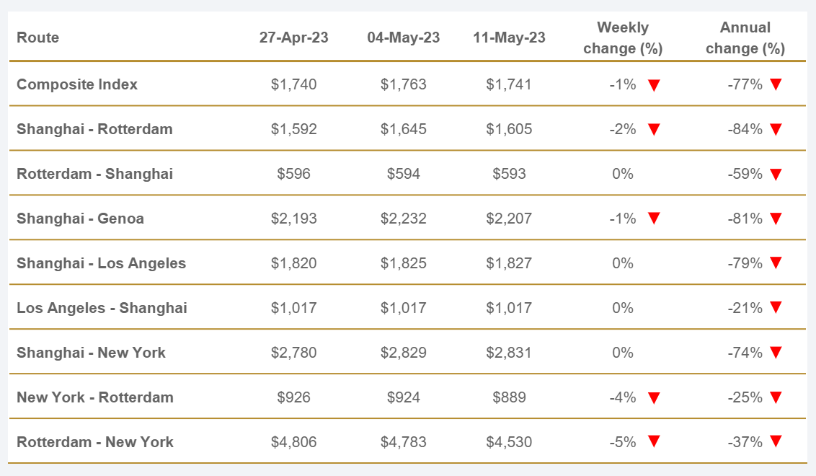Viewport: 816px width, 476px height.
Task: Click red arrow beside Composite Index weekly change
Action: (x=654, y=85)
